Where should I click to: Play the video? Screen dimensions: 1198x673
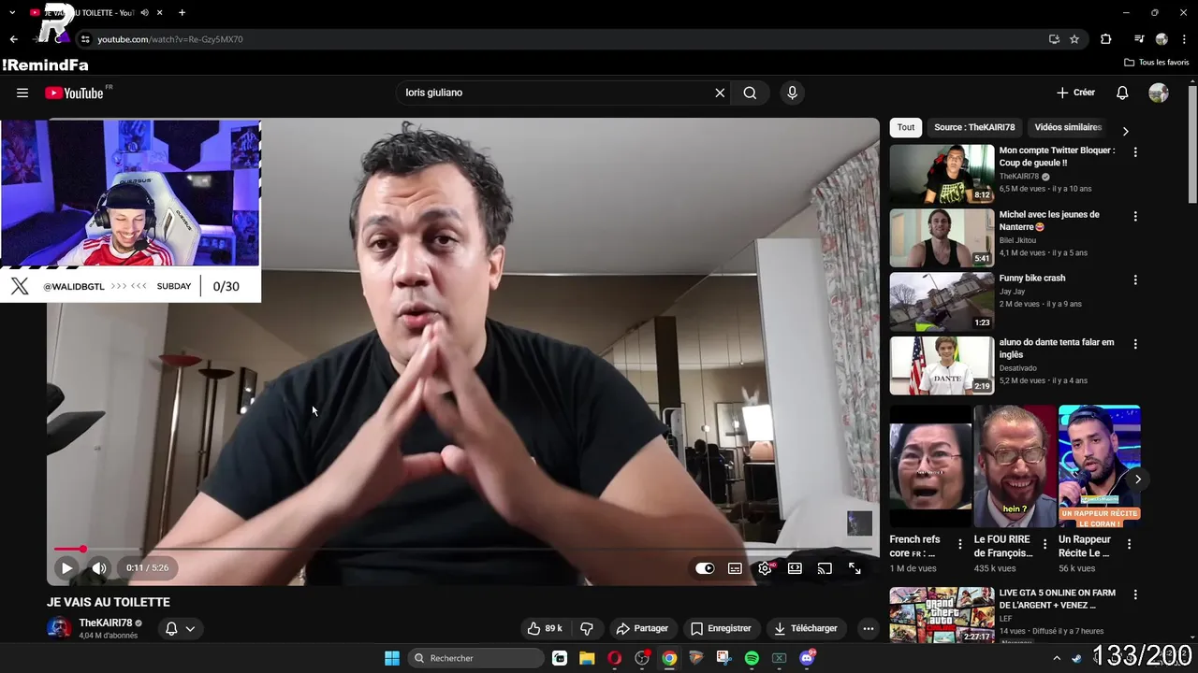point(66,567)
